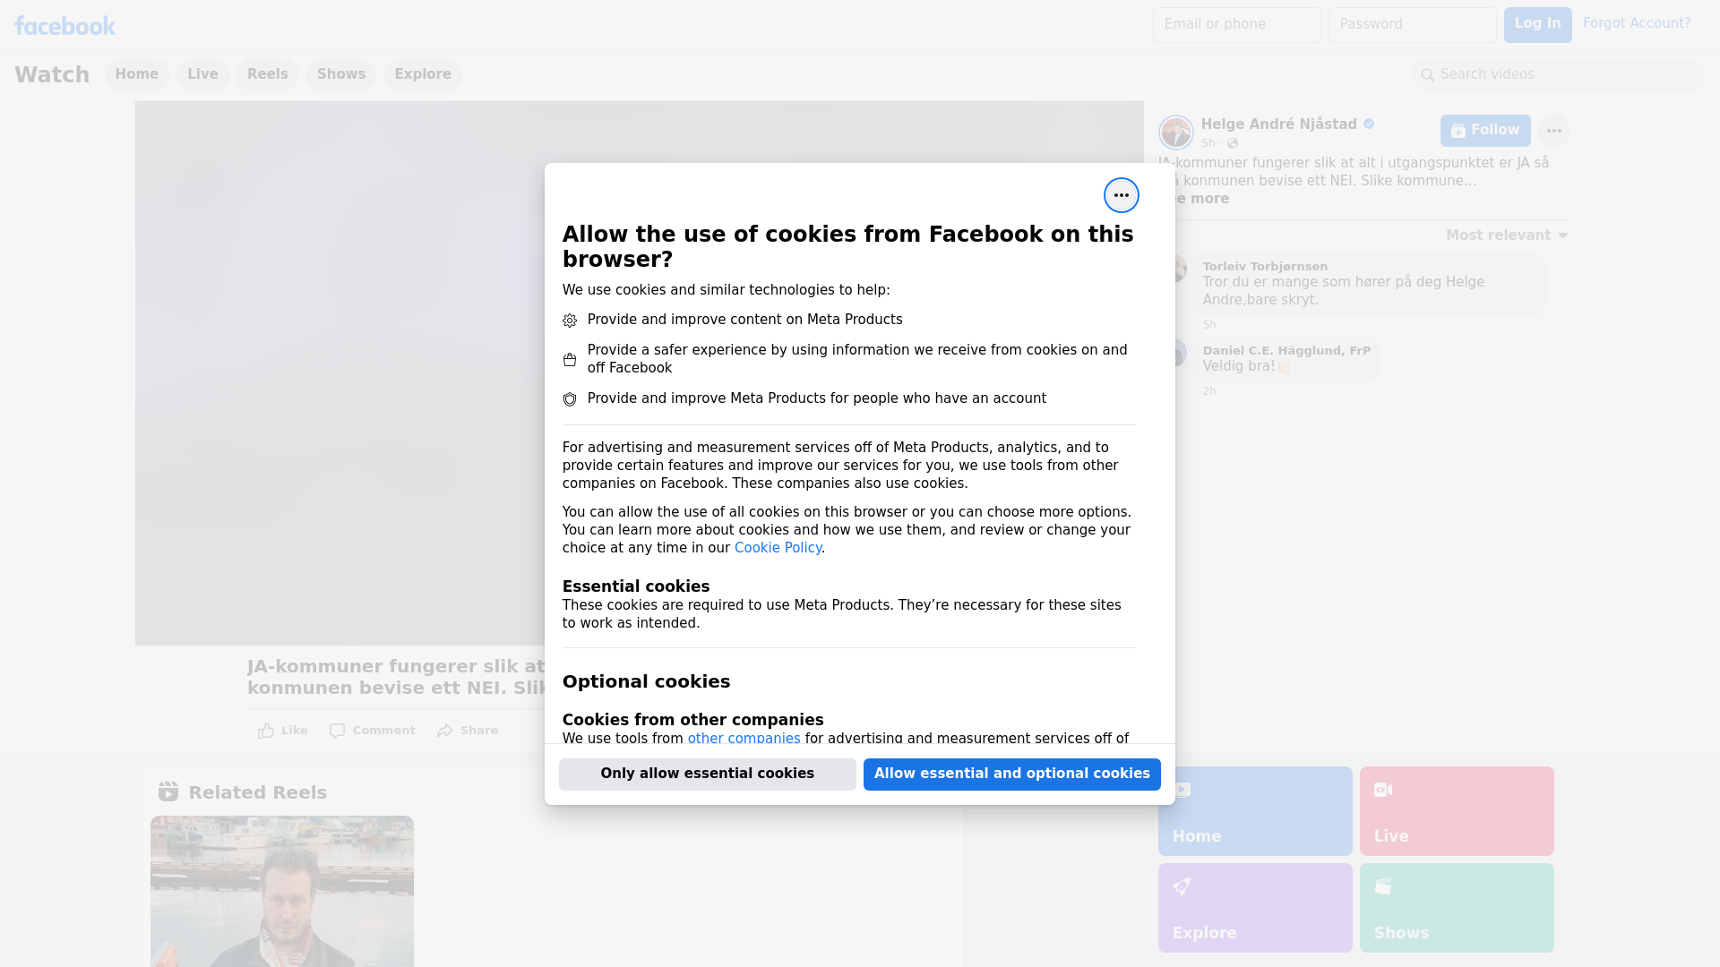Open the Live tile with camera icon
The height and width of the screenshot is (967, 1720).
coord(1457,811)
